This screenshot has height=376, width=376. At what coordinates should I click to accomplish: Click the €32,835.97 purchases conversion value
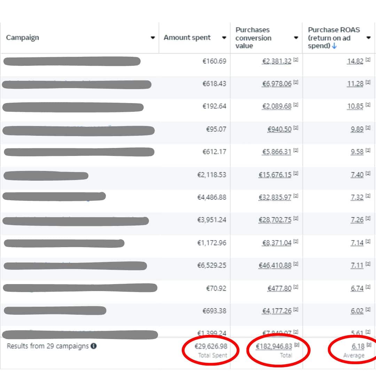pyautogui.click(x=275, y=197)
